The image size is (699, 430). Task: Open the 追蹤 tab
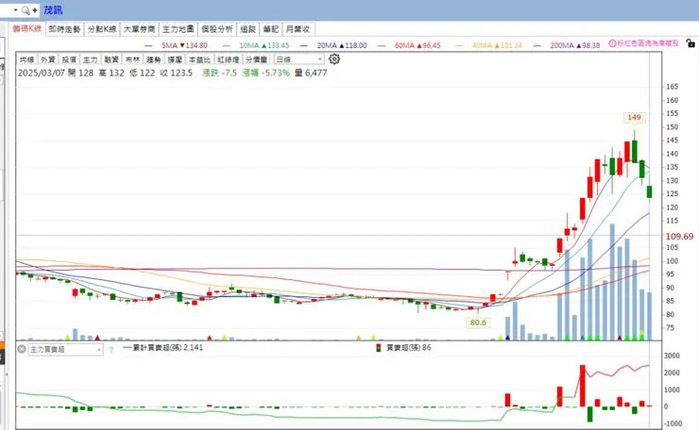(247, 29)
